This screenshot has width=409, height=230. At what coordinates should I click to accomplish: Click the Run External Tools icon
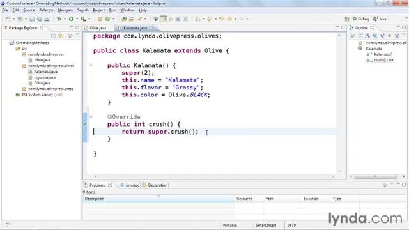click(83, 19)
